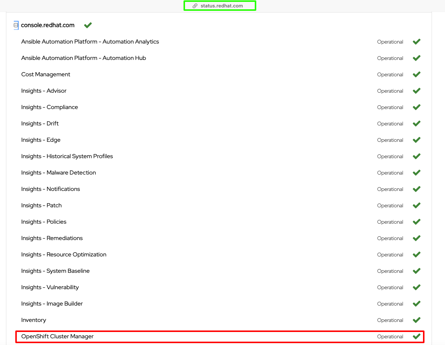Click the checkmark for System Baseline
Screen dimensions: 445x345
(x=417, y=271)
